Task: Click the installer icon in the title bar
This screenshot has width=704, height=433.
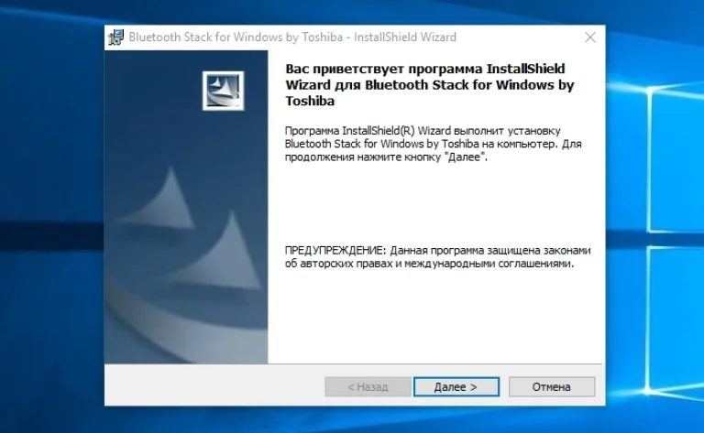Action: pos(115,38)
